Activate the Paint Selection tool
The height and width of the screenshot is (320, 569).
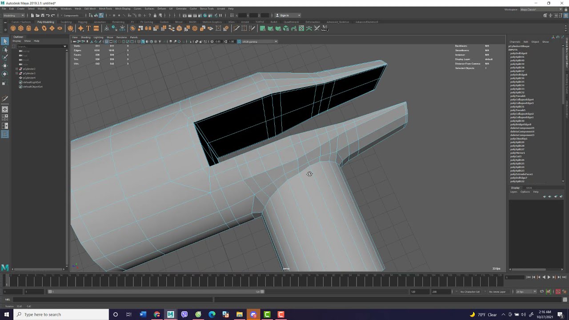point(5,58)
